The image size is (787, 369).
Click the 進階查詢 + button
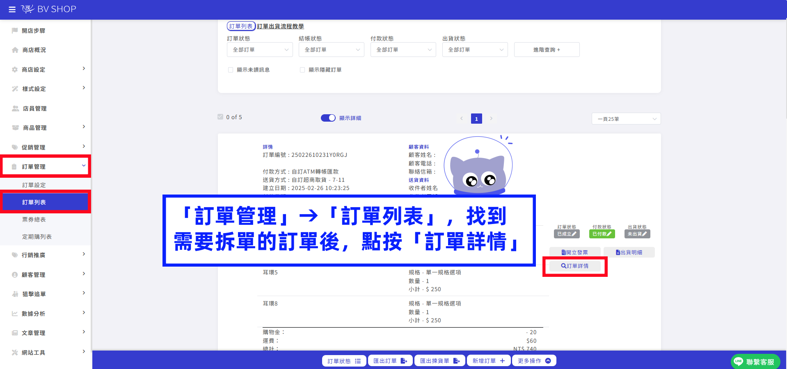point(547,50)
